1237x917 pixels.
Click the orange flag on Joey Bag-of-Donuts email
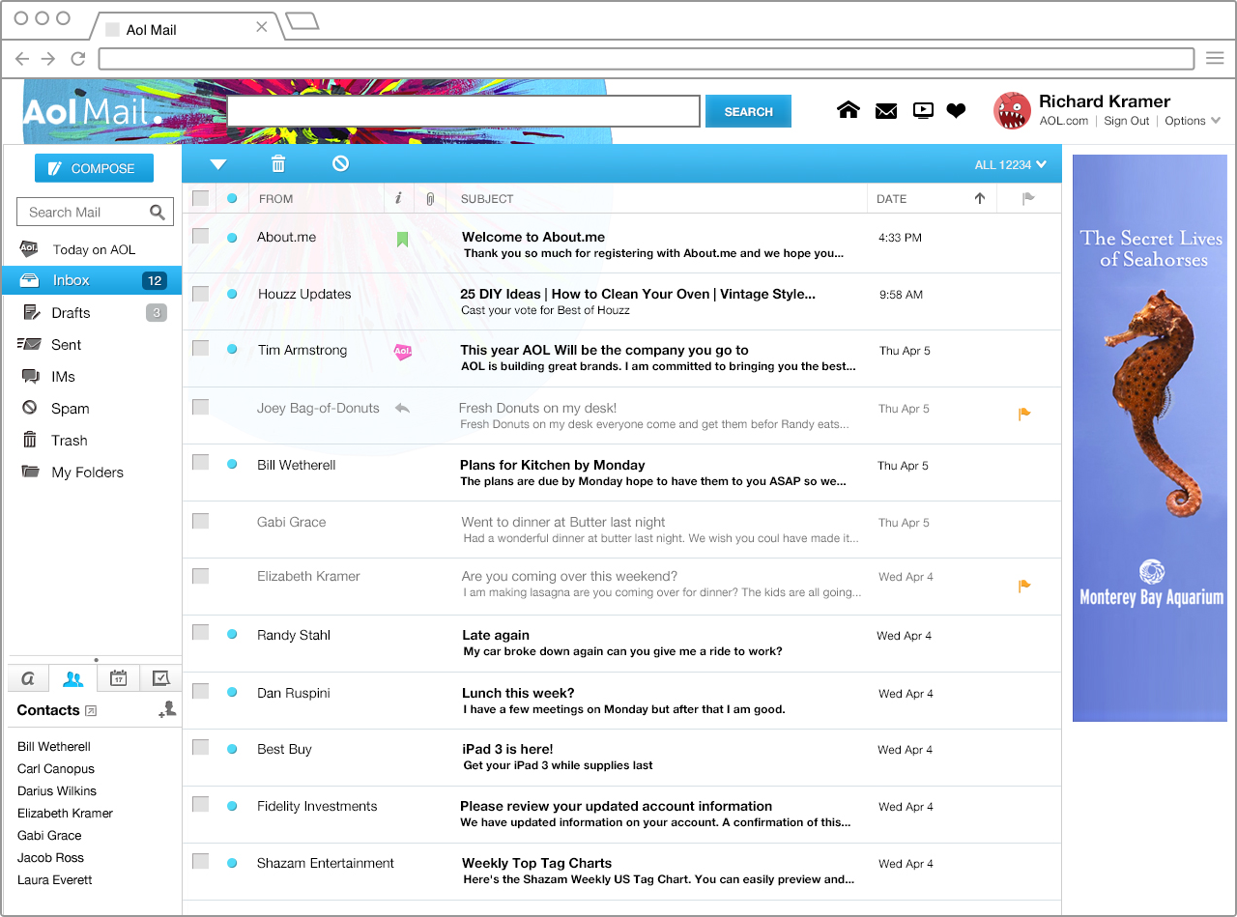1024,415
